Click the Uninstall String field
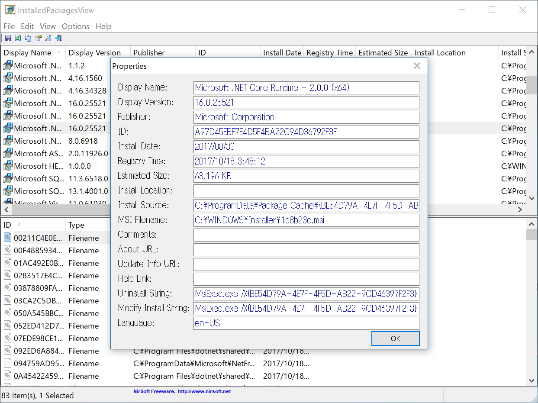This screenshot has height=403, width=538. coord(306,293)
